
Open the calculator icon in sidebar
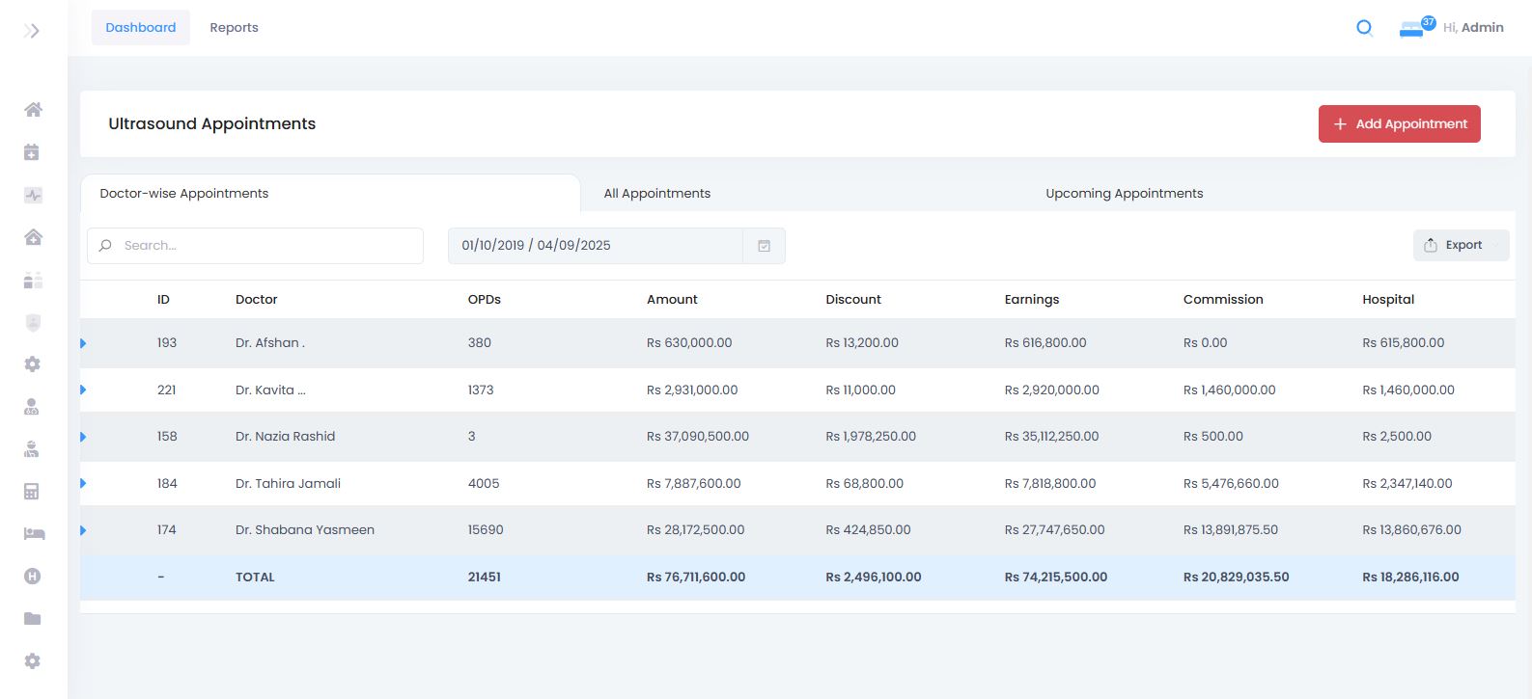coord(32,492)
